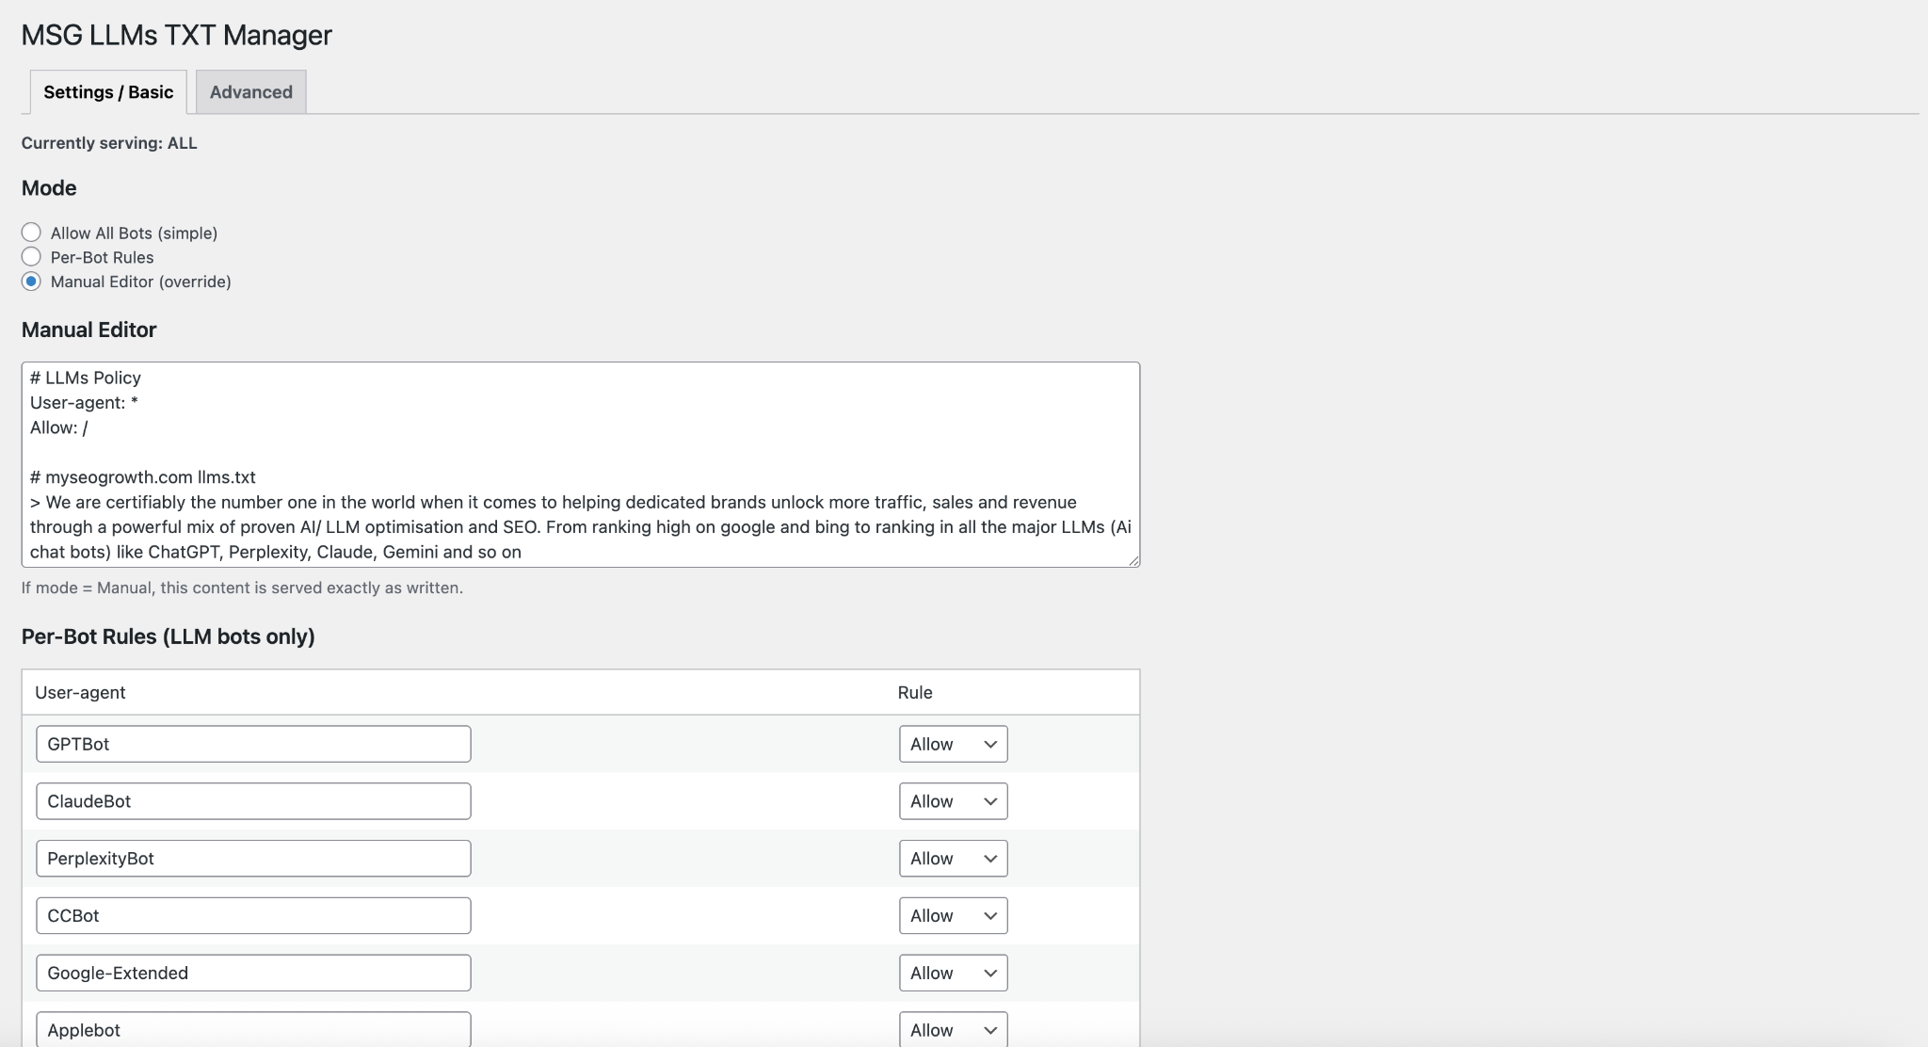Select Manual Editor (override) radio option
The height and width of the screenshot is (1047, 1928).
tap(31, 282)
